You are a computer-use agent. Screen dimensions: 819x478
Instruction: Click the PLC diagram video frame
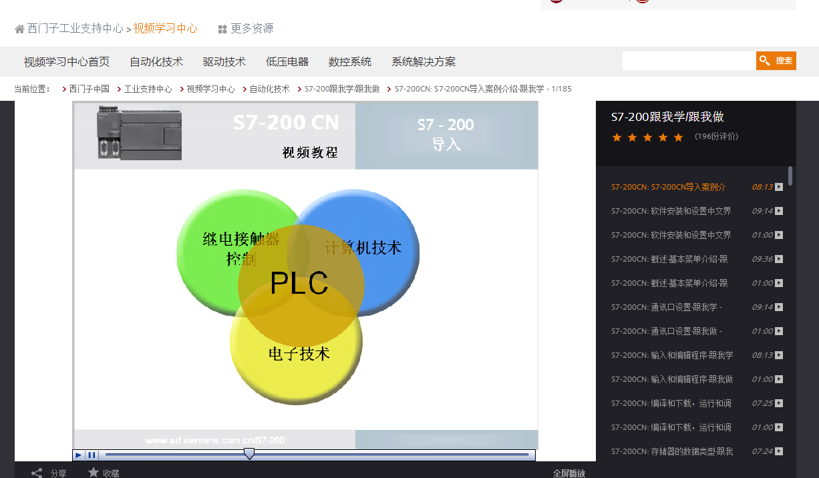click(x=306, y=275)
